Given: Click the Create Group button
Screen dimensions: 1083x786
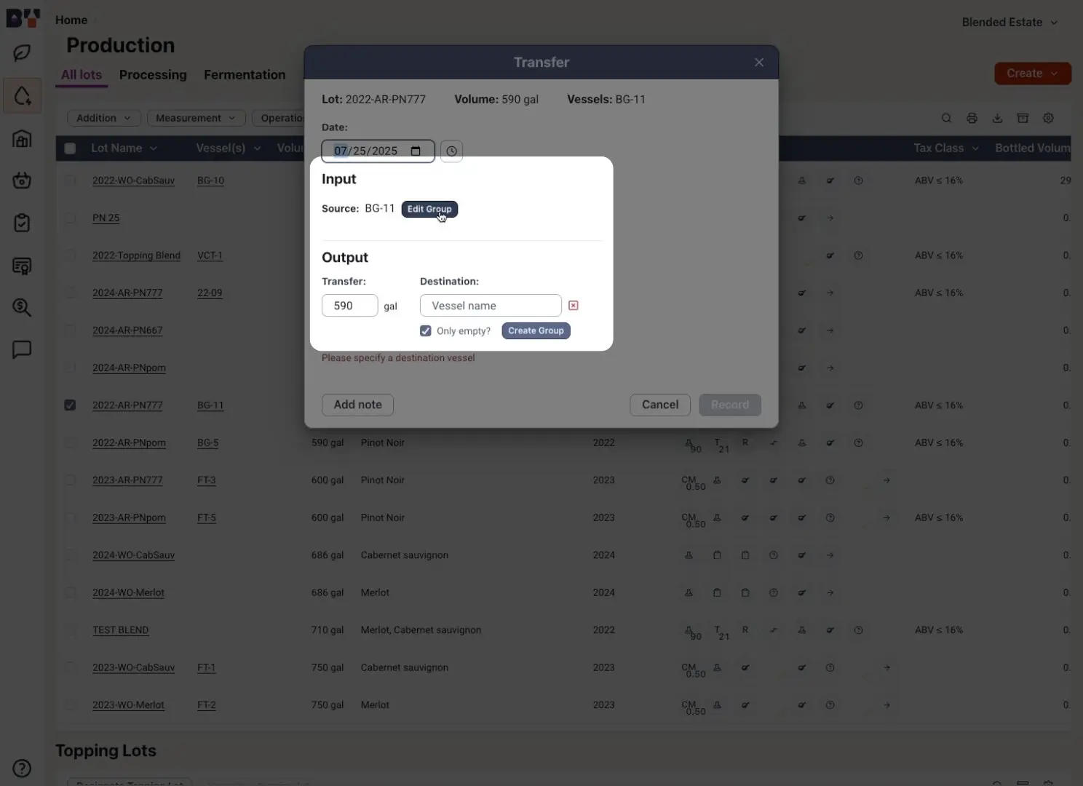Looking at the screenshot, I should click(536, 330).
